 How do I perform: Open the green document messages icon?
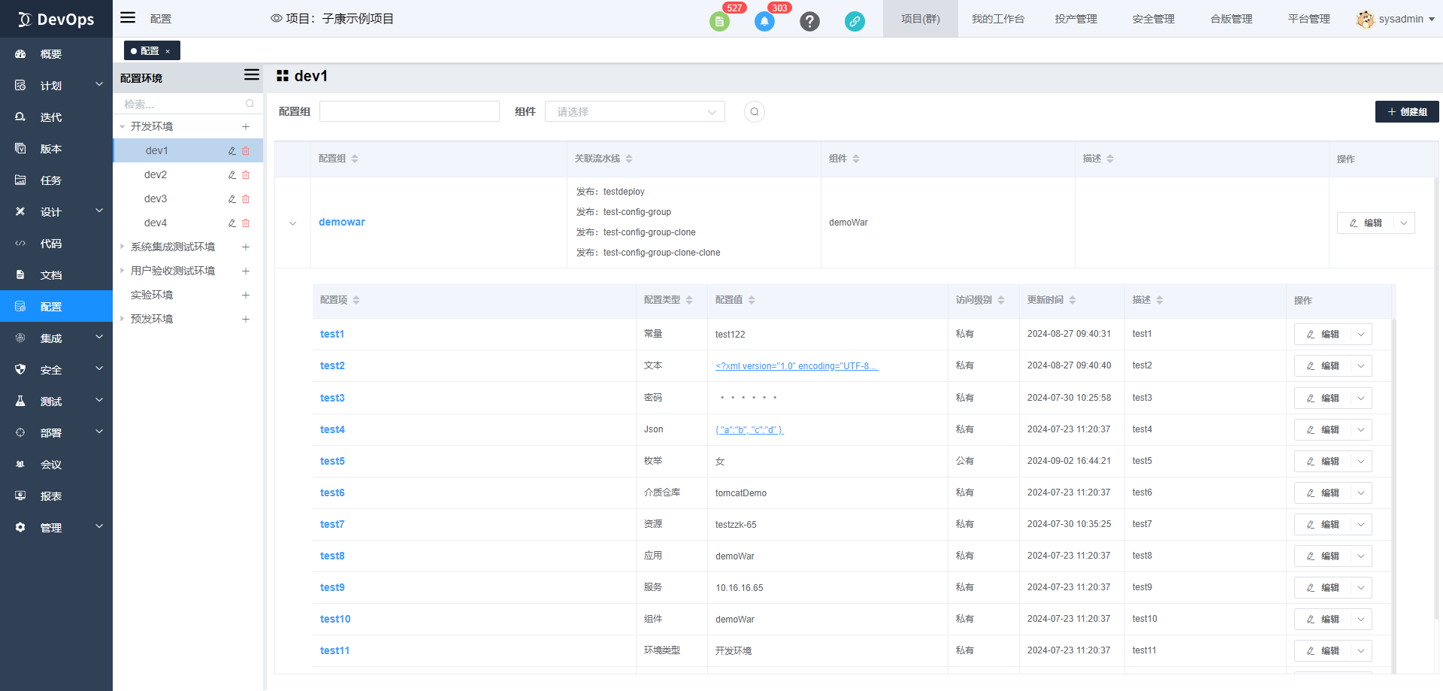(719, 21)
